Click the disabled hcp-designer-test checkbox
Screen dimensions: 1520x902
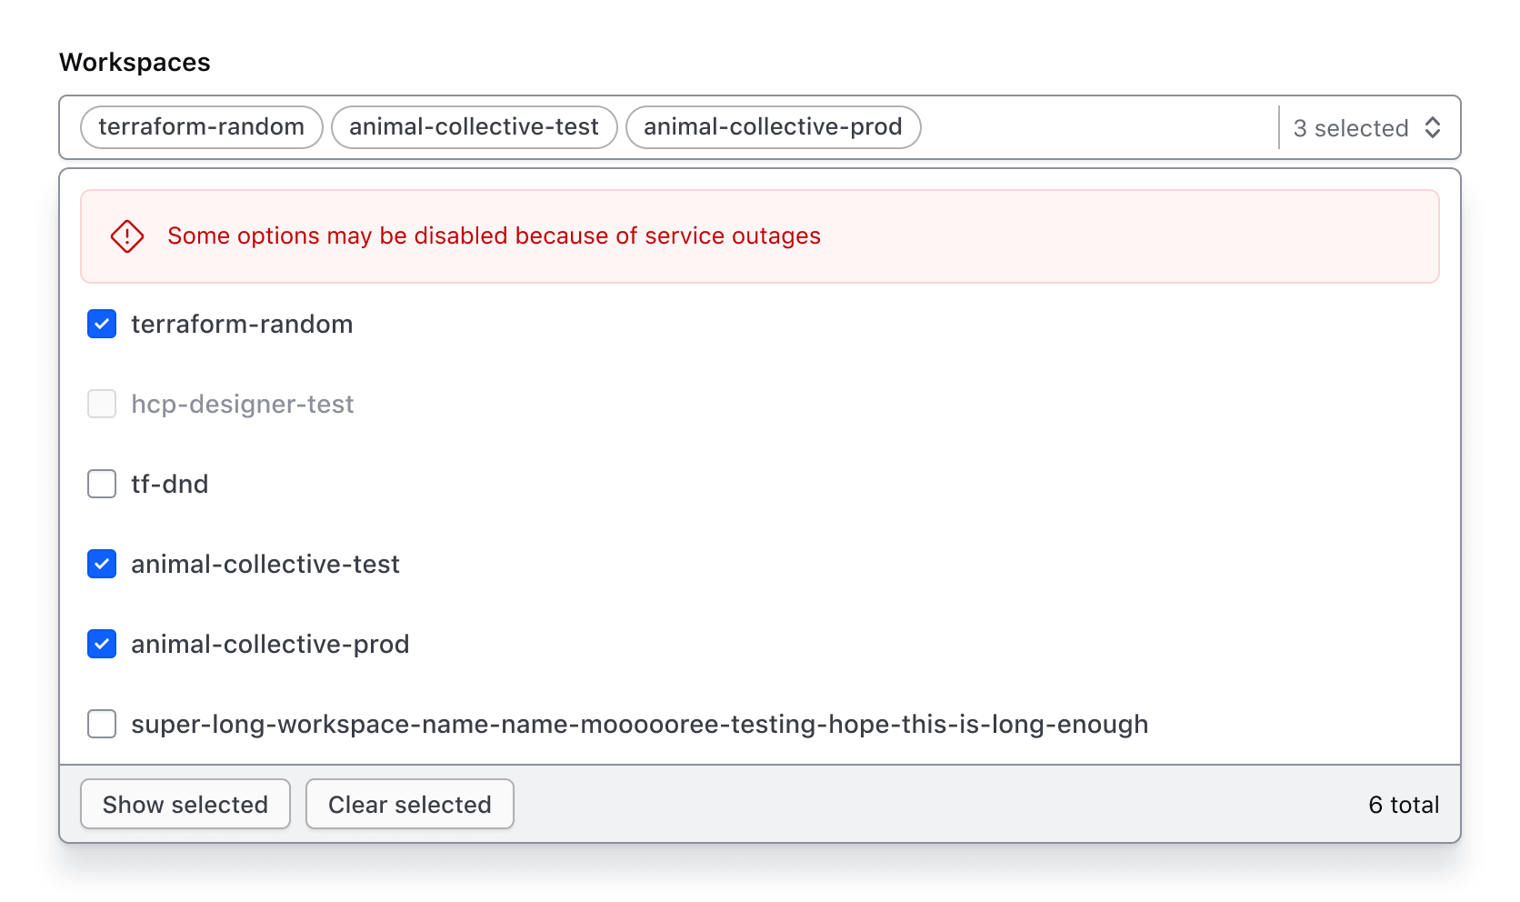(x=101, y=404)
